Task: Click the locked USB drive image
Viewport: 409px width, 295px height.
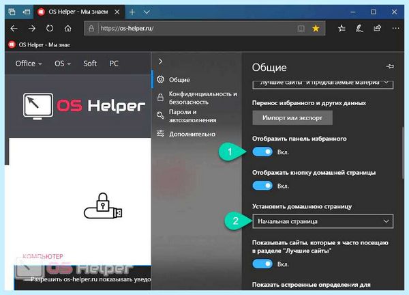Action: pyautogui.click(x=103, y=206)
